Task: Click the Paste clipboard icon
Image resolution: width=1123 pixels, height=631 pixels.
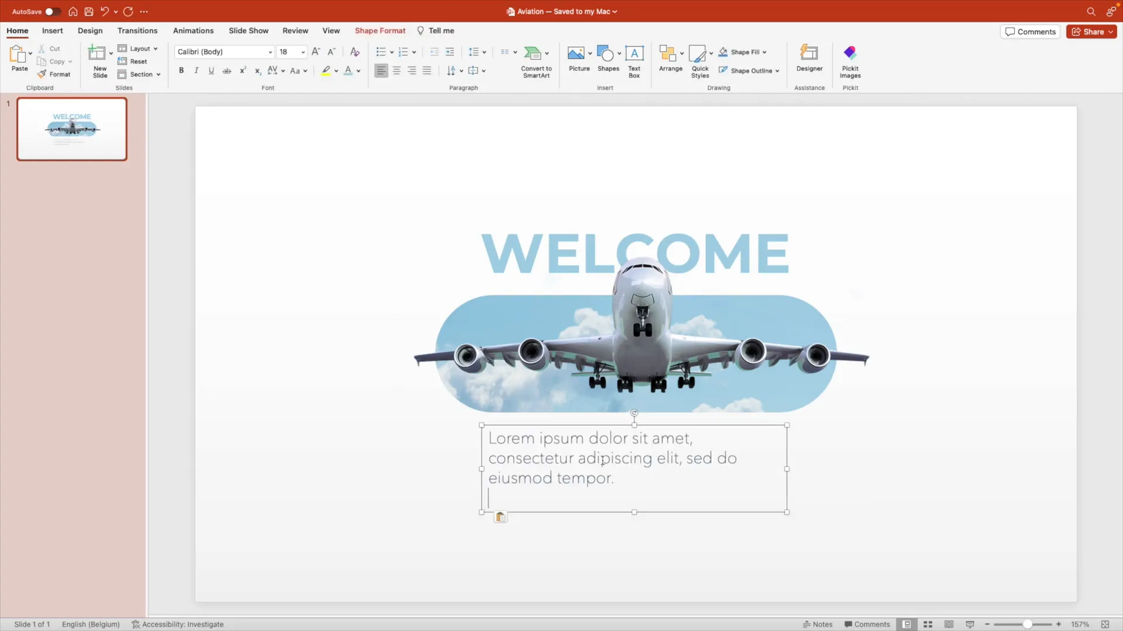Action: [18, 54]
